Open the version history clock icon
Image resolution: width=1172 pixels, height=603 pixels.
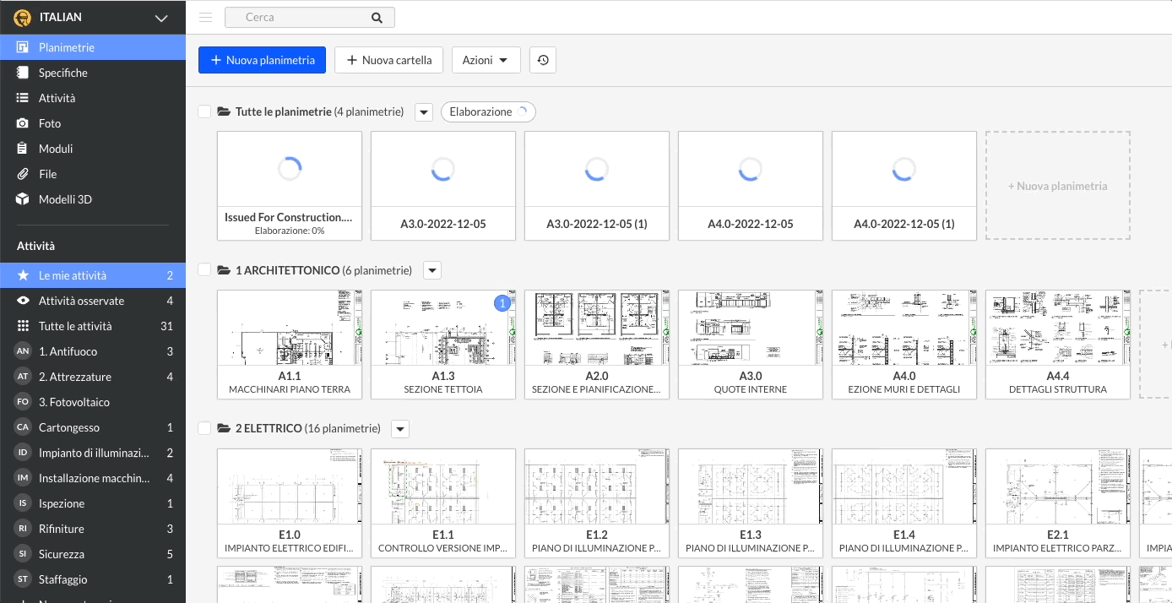pyautogui.click(x=543, y=60)
